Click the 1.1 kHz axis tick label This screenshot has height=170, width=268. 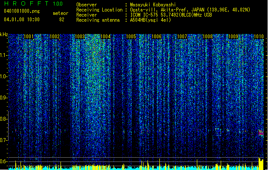click(3, 55)
